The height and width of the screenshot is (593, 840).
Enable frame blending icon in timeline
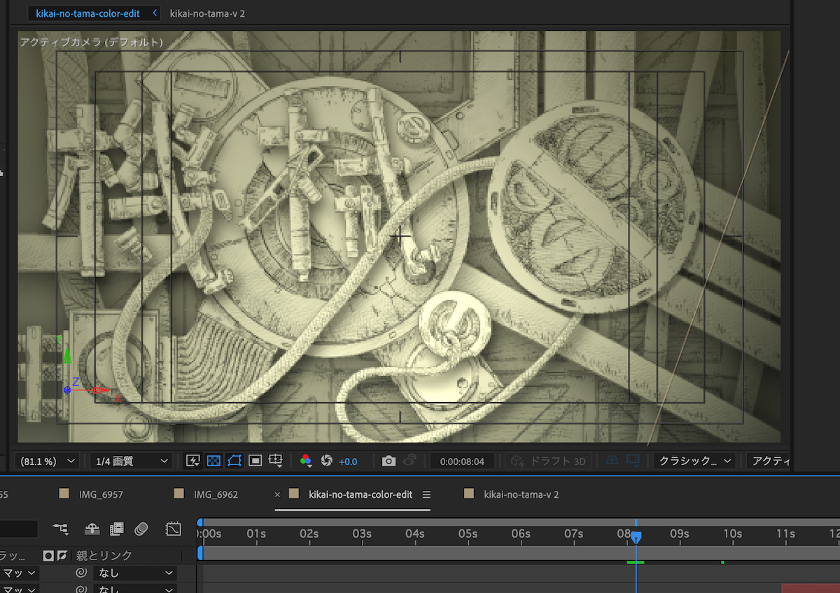tap(117, 529)
